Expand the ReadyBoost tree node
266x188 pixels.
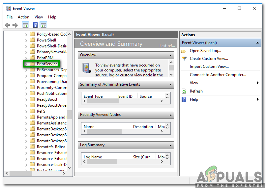(x=26, y=100)
